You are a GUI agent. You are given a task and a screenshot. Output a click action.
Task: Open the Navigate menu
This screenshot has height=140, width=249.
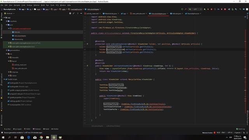17,5
